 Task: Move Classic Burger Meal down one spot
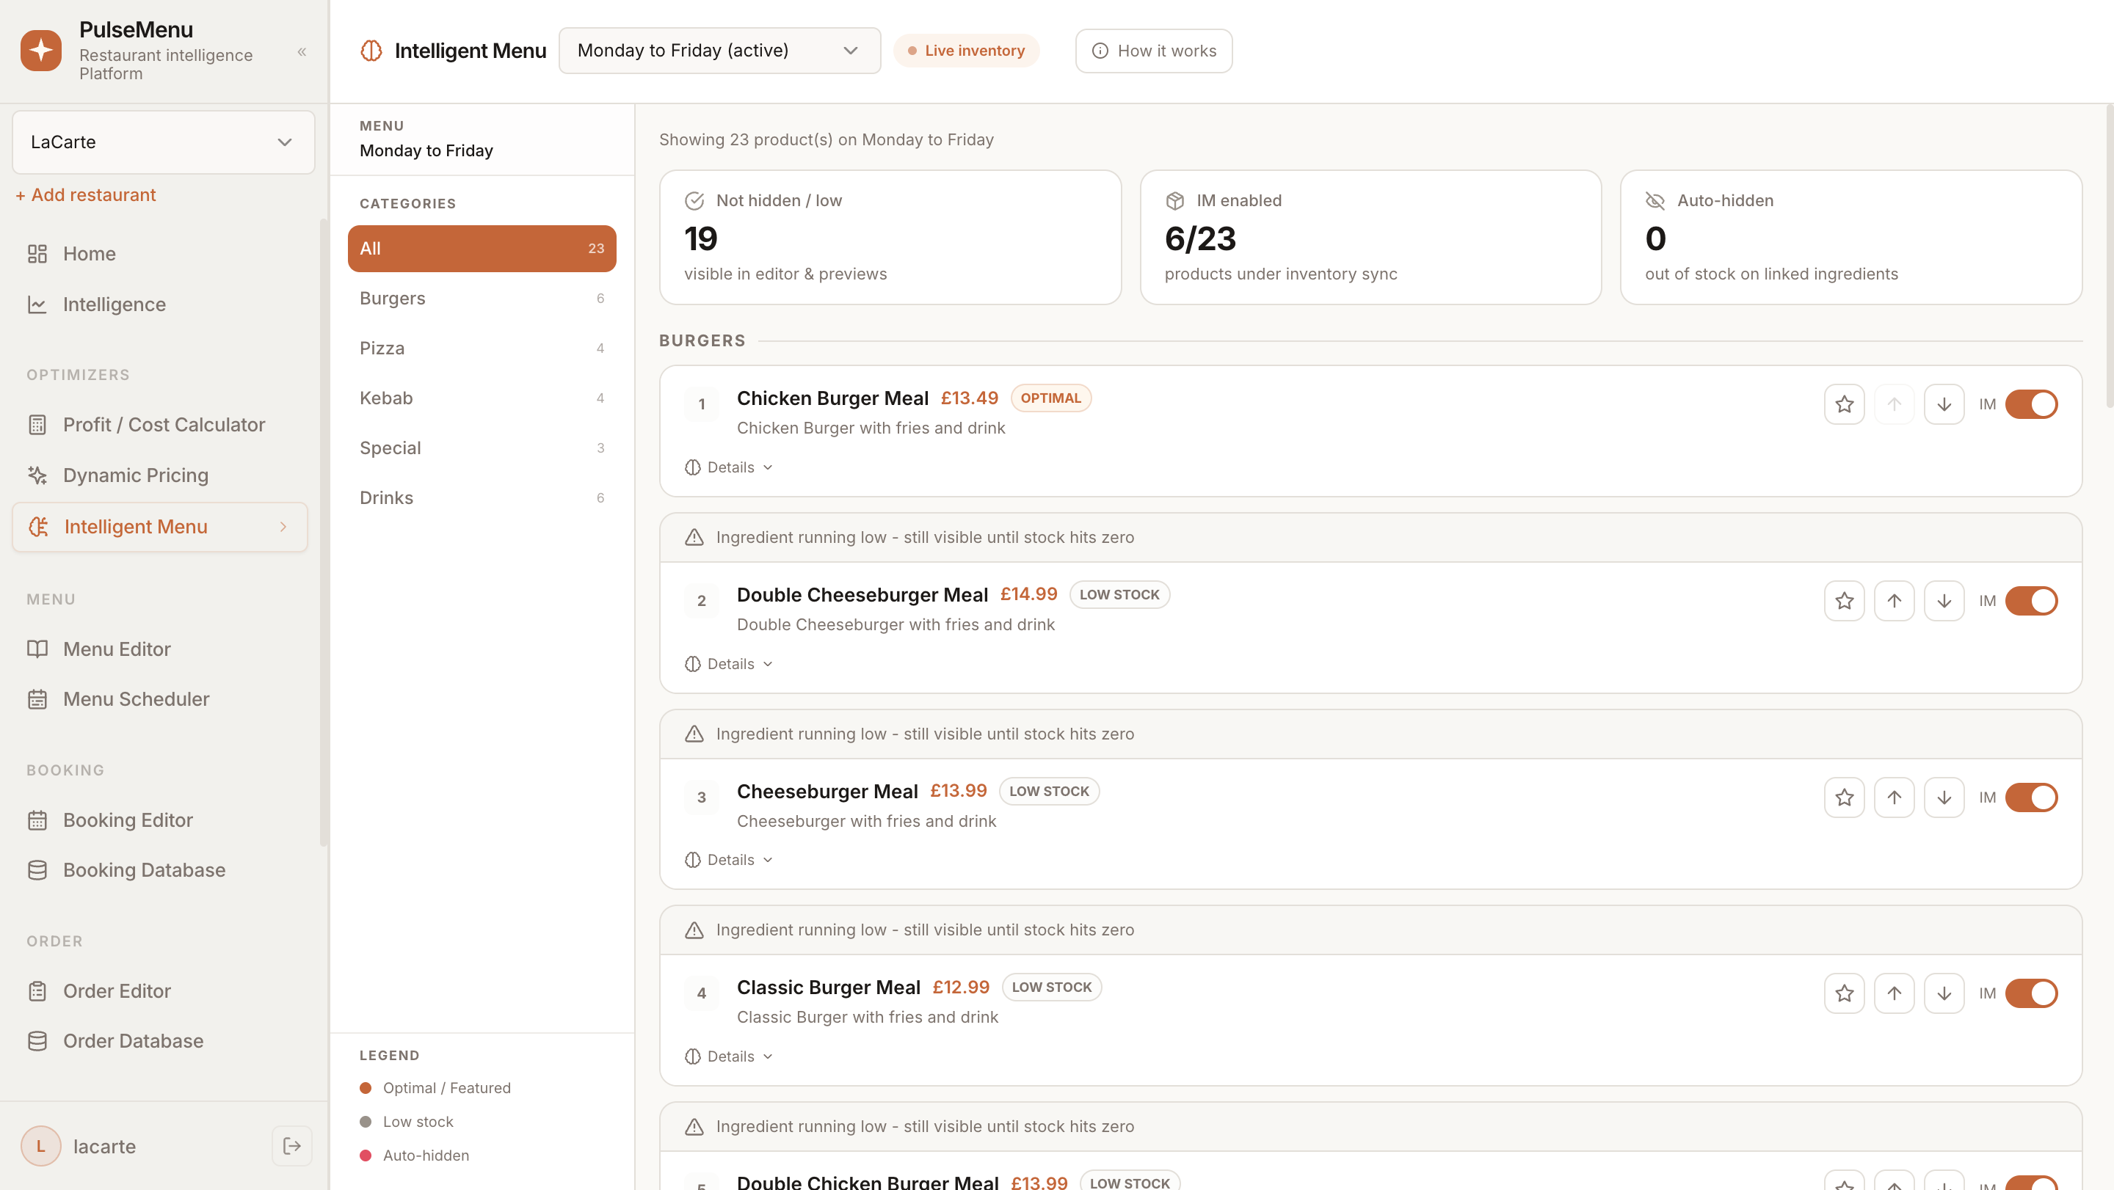click(1944, 993)
